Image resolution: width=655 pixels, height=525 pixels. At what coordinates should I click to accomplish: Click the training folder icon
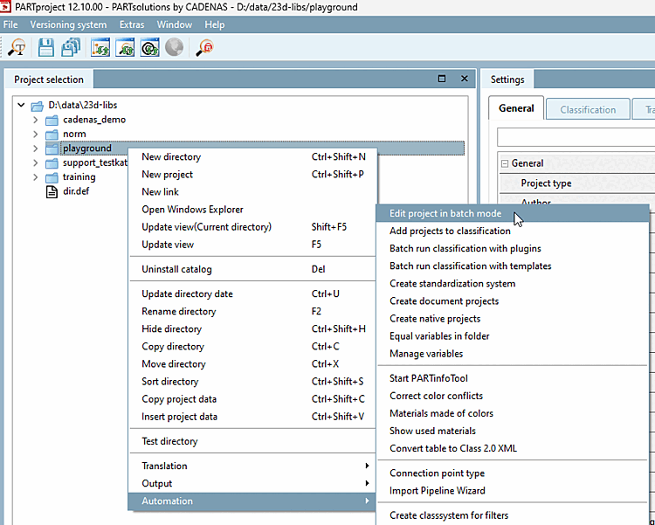pyautogui.click(x=52, y=177)
